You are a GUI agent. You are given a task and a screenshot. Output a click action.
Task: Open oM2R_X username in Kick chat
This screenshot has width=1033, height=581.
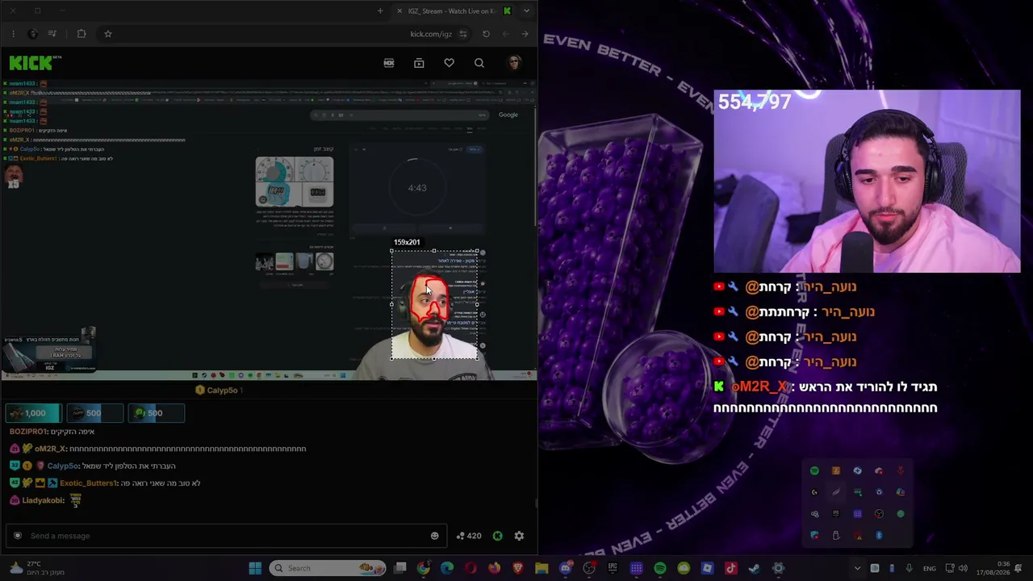tap(50, 449)
